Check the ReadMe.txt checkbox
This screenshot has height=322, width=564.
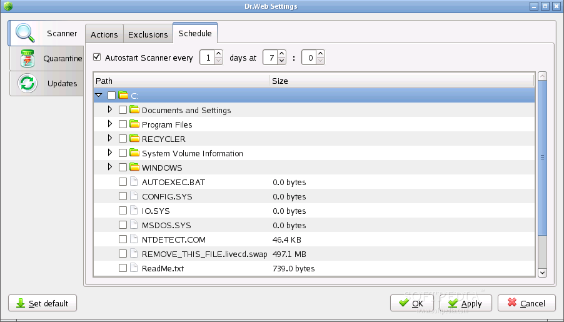pos(123,268)
